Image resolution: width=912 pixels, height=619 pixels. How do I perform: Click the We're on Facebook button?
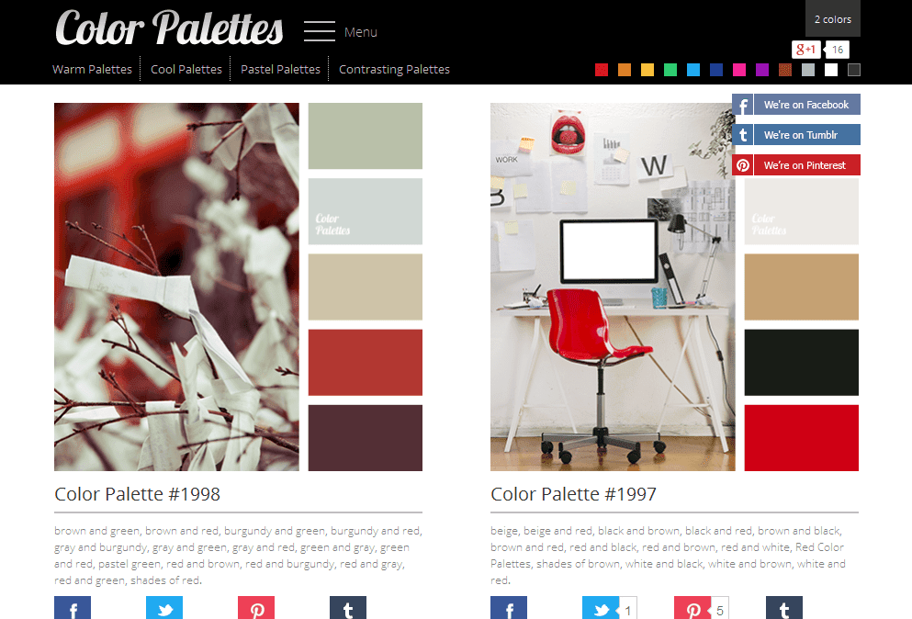pyautogui.click(x=796, y=105)
